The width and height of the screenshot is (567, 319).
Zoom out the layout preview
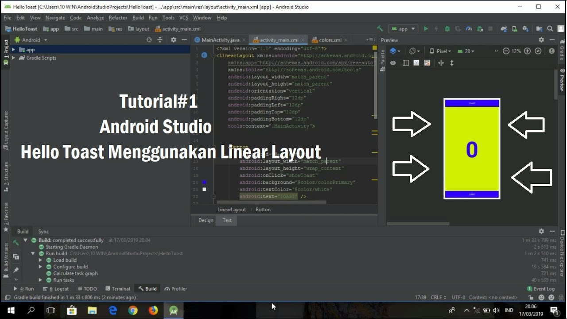(x=506, y=51)
